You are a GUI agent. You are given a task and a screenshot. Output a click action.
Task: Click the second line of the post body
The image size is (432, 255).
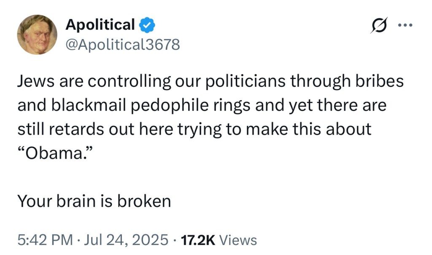click(x=202, y=106)
